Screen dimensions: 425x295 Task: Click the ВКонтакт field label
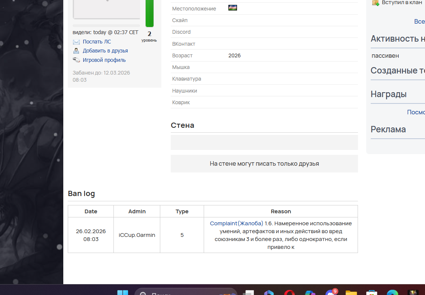click(183, 44)
